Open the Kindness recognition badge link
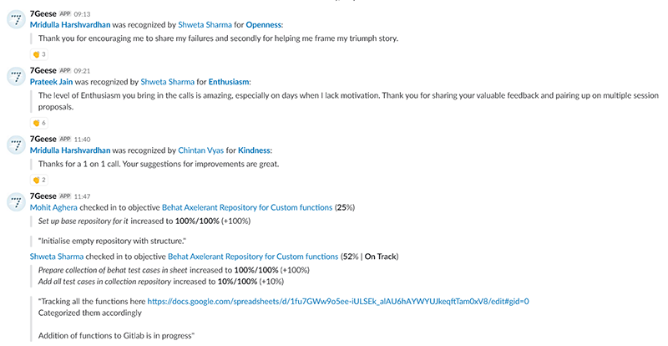 pos(254,150)
